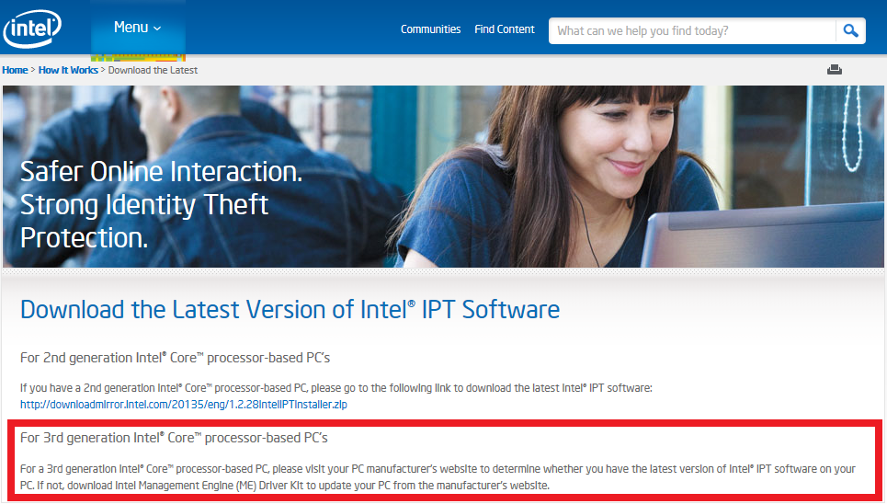This screenshot has height=504, width=887.
Task: Click the Safer Online Interaction banner image
Action: click(443, 176)
